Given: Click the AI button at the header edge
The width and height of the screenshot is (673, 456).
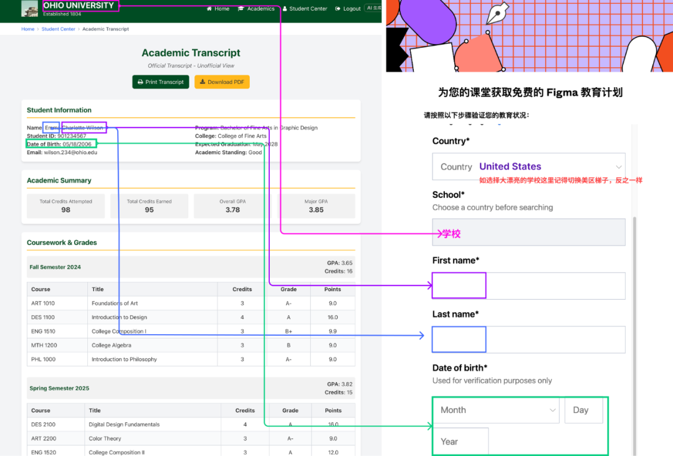Looking at the screenshot, I should tap(373, 7).
